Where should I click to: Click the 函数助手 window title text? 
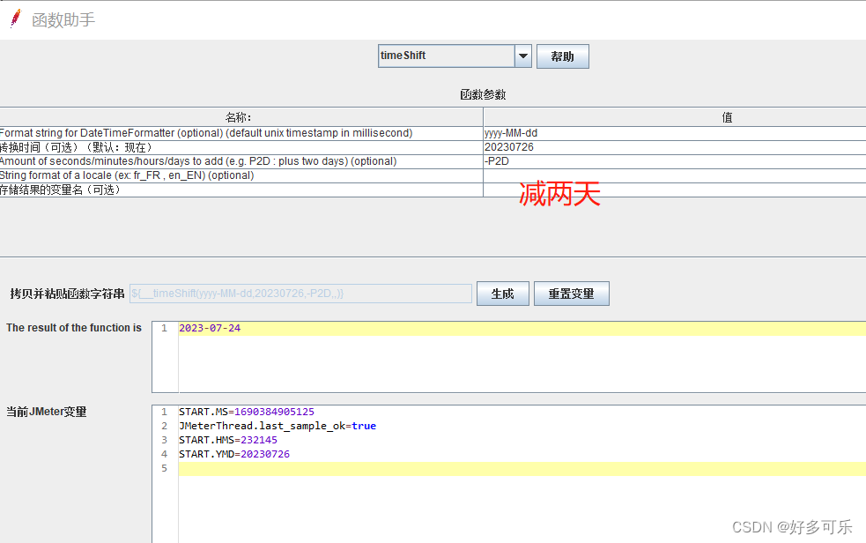click(63, 20)
